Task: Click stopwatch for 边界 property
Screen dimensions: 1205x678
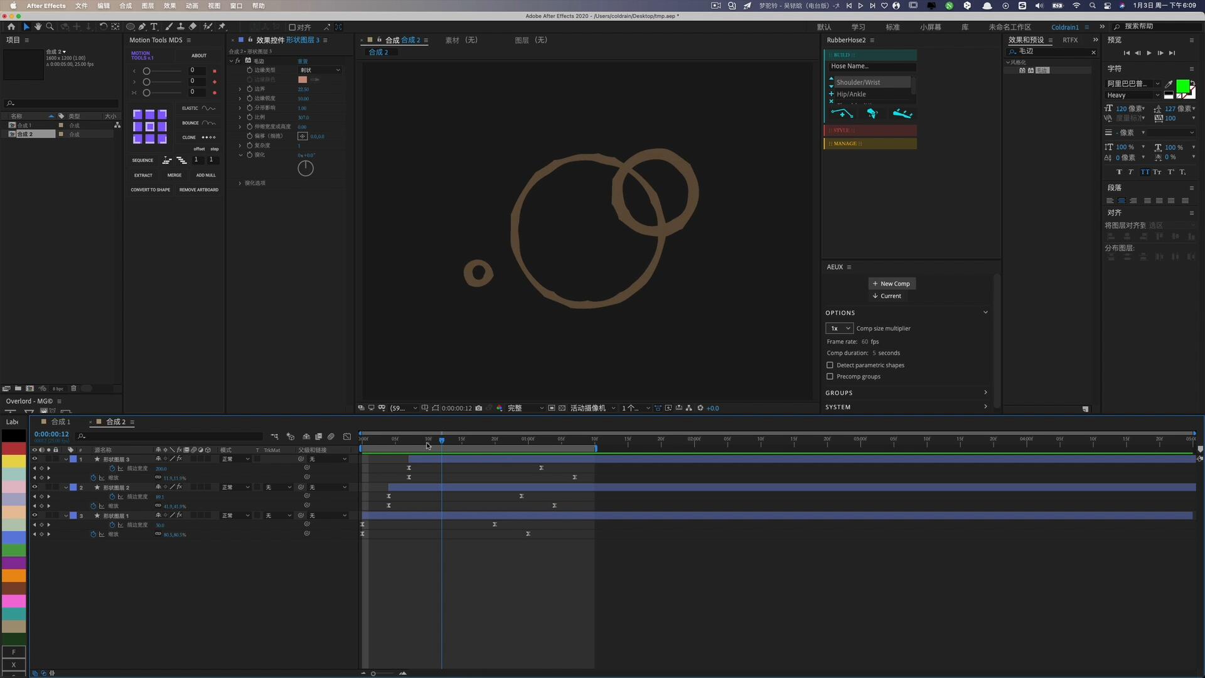Action: (x=250, y=89)
